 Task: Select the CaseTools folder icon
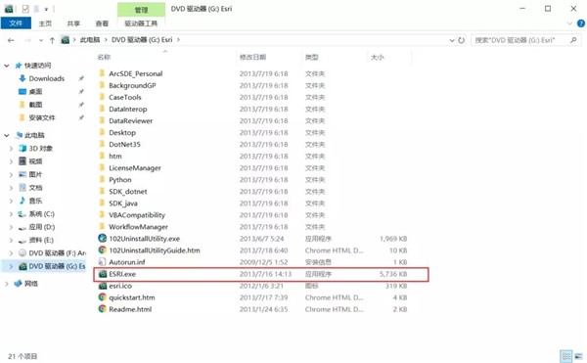(102, 97)
